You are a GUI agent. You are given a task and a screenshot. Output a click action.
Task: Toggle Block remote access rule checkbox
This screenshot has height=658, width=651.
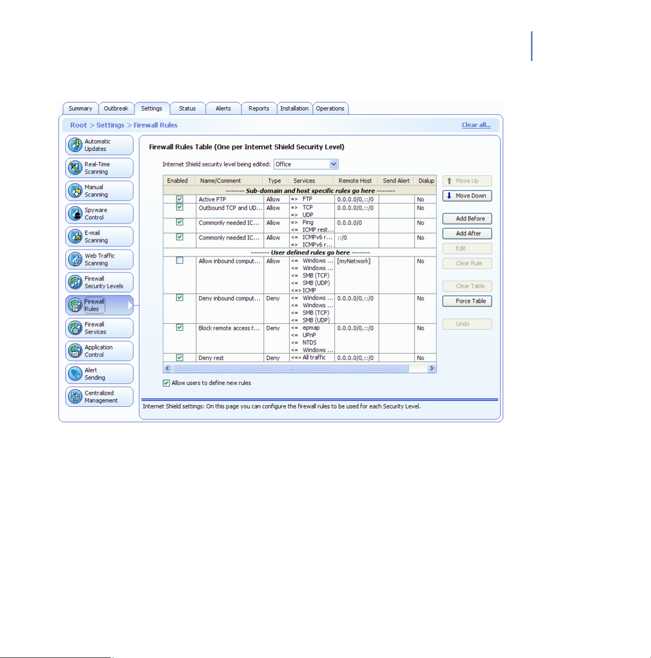(180, 327)
